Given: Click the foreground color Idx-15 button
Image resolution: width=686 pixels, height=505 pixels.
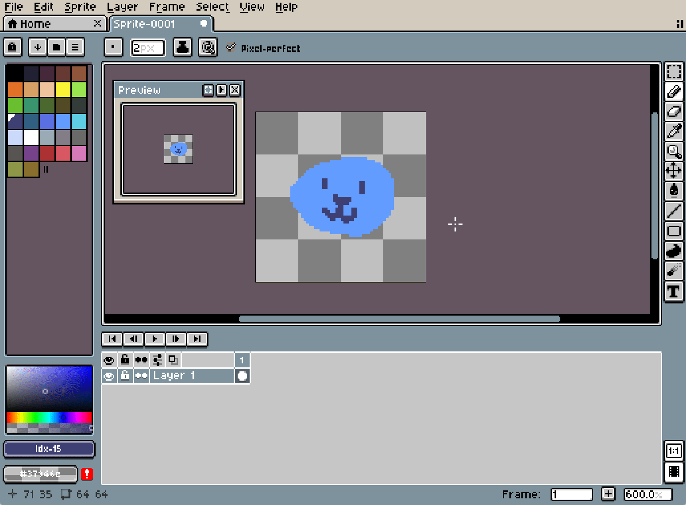Looking at the screenshot, I should 49,449.
